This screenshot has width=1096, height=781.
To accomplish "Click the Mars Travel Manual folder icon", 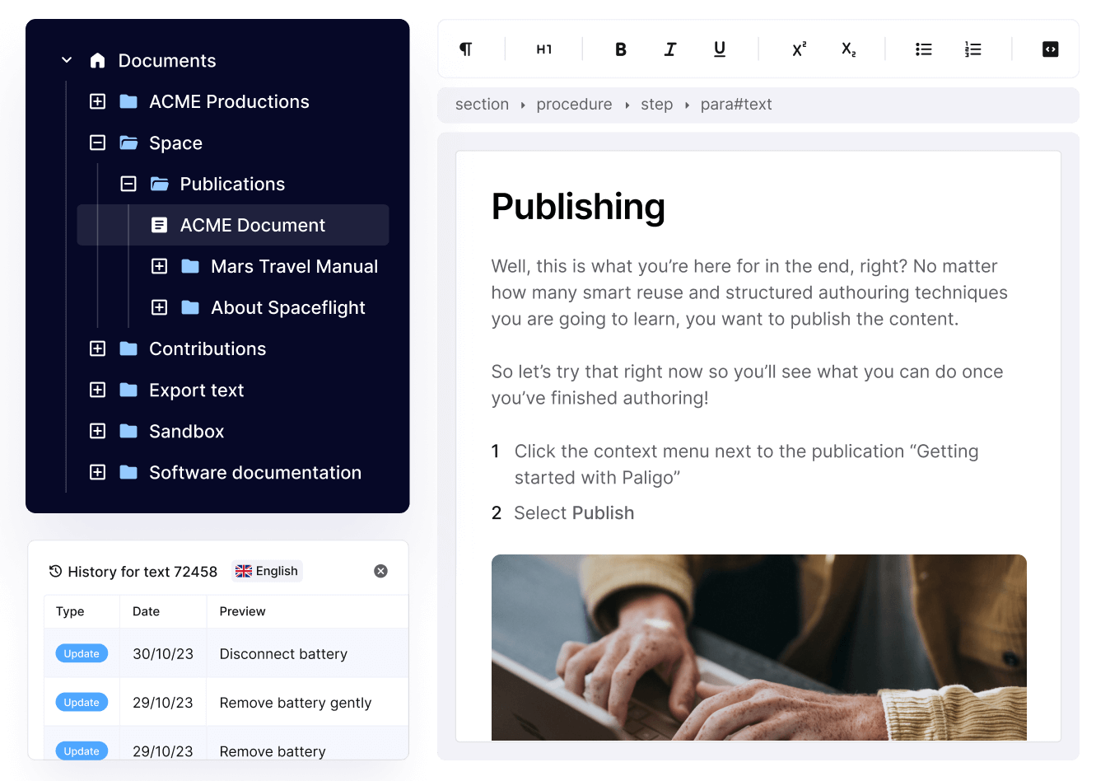I will [190, 266].
